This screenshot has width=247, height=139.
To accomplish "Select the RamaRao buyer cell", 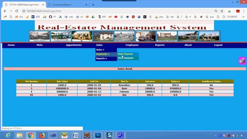I will click(124, 85).
